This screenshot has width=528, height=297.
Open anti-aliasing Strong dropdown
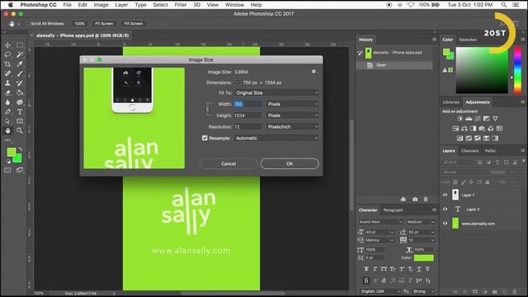(423, 291)
